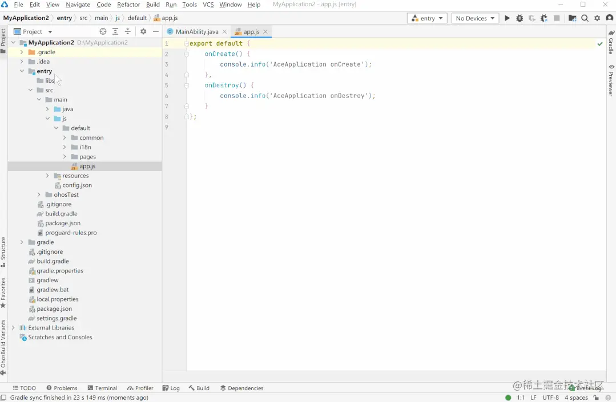This screenshot has height=402, width=616.
Task: Open the entry run configuration dropdown
Action: [427, 18]
